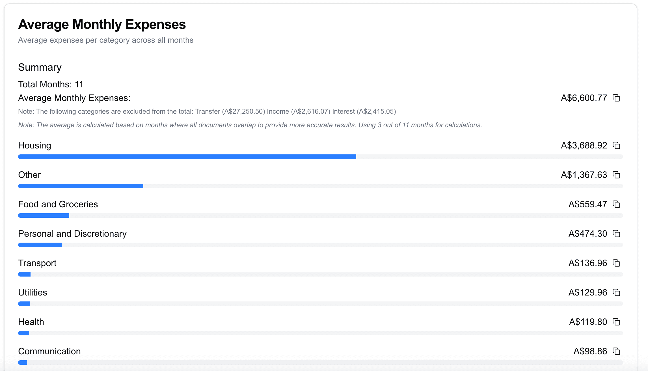Click the Health progress bar
Viewport: 648px width, 371px height.
[x=320, y=333]
